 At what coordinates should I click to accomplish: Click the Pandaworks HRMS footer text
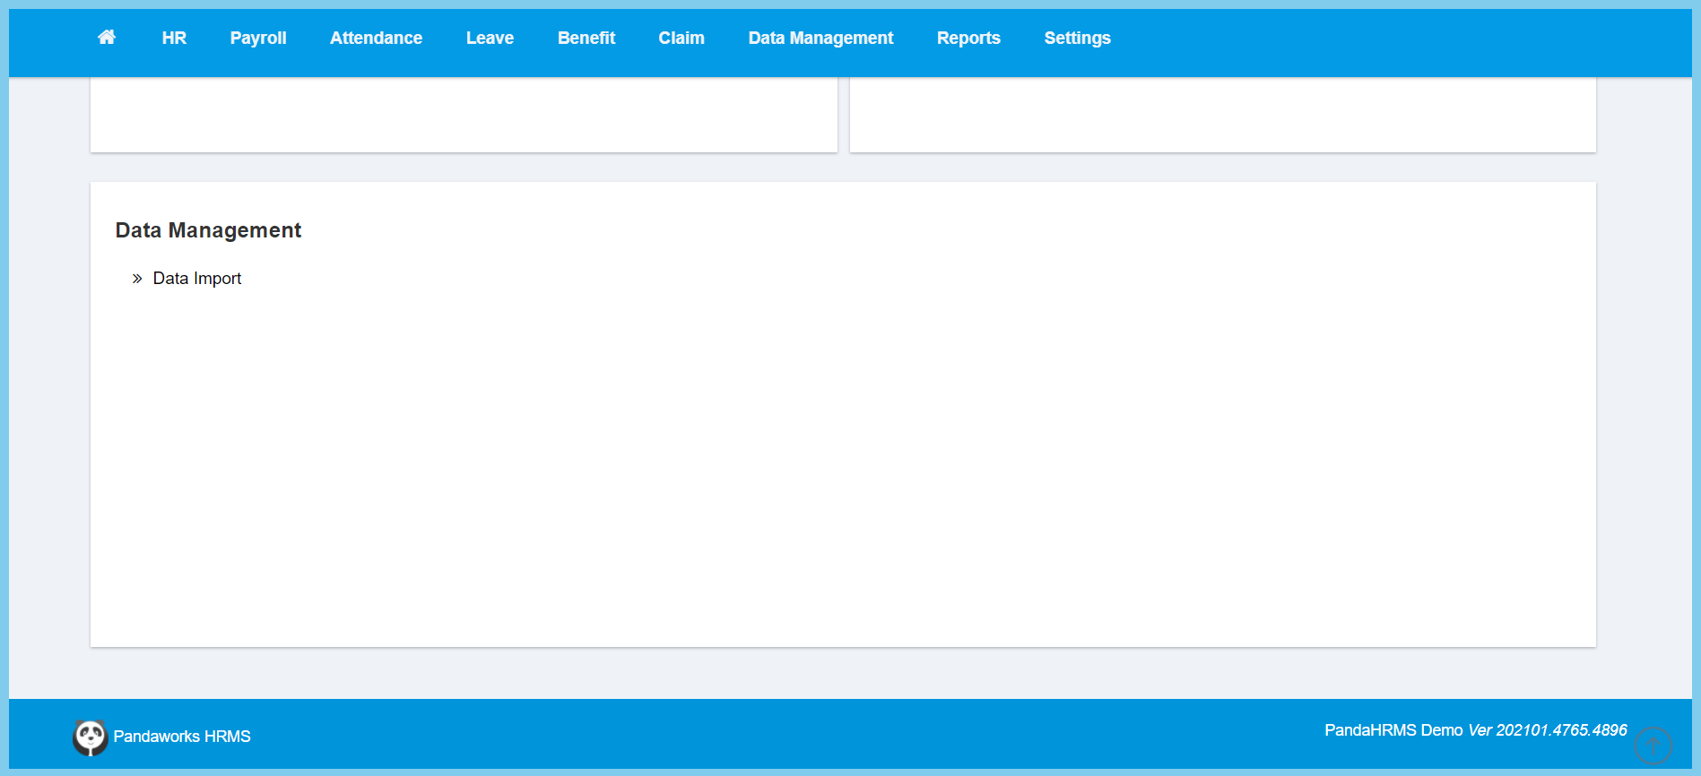point(182,737)
